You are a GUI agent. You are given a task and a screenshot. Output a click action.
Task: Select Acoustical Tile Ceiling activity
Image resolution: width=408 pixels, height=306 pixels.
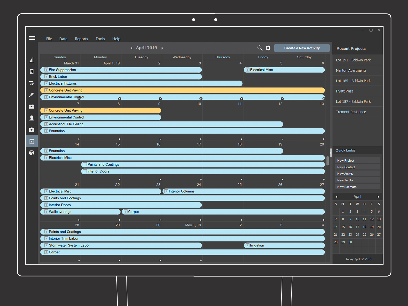coord(162,124)
